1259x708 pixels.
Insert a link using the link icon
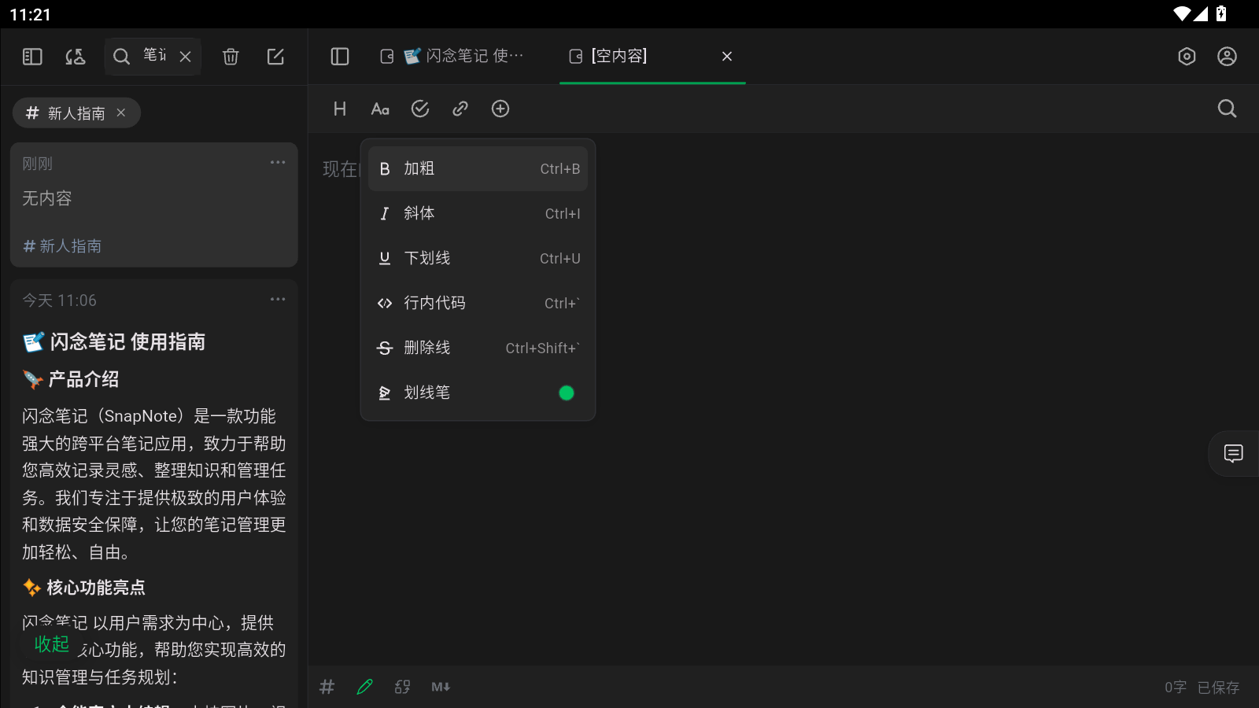pos(460,109)
